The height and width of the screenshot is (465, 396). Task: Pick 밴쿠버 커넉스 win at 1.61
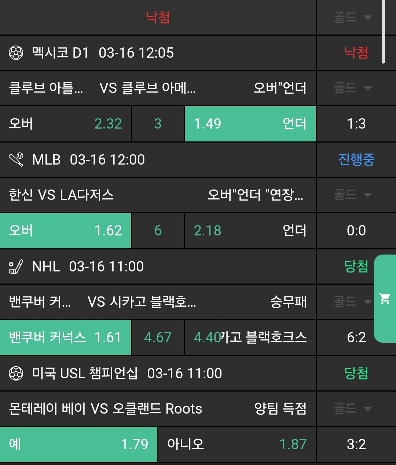pos(65,338)
